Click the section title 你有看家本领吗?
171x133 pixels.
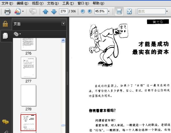click(102, 111)
